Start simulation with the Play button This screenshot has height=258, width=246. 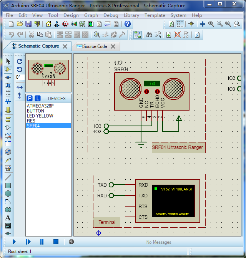pyautogui.click(x=14, y=242)
